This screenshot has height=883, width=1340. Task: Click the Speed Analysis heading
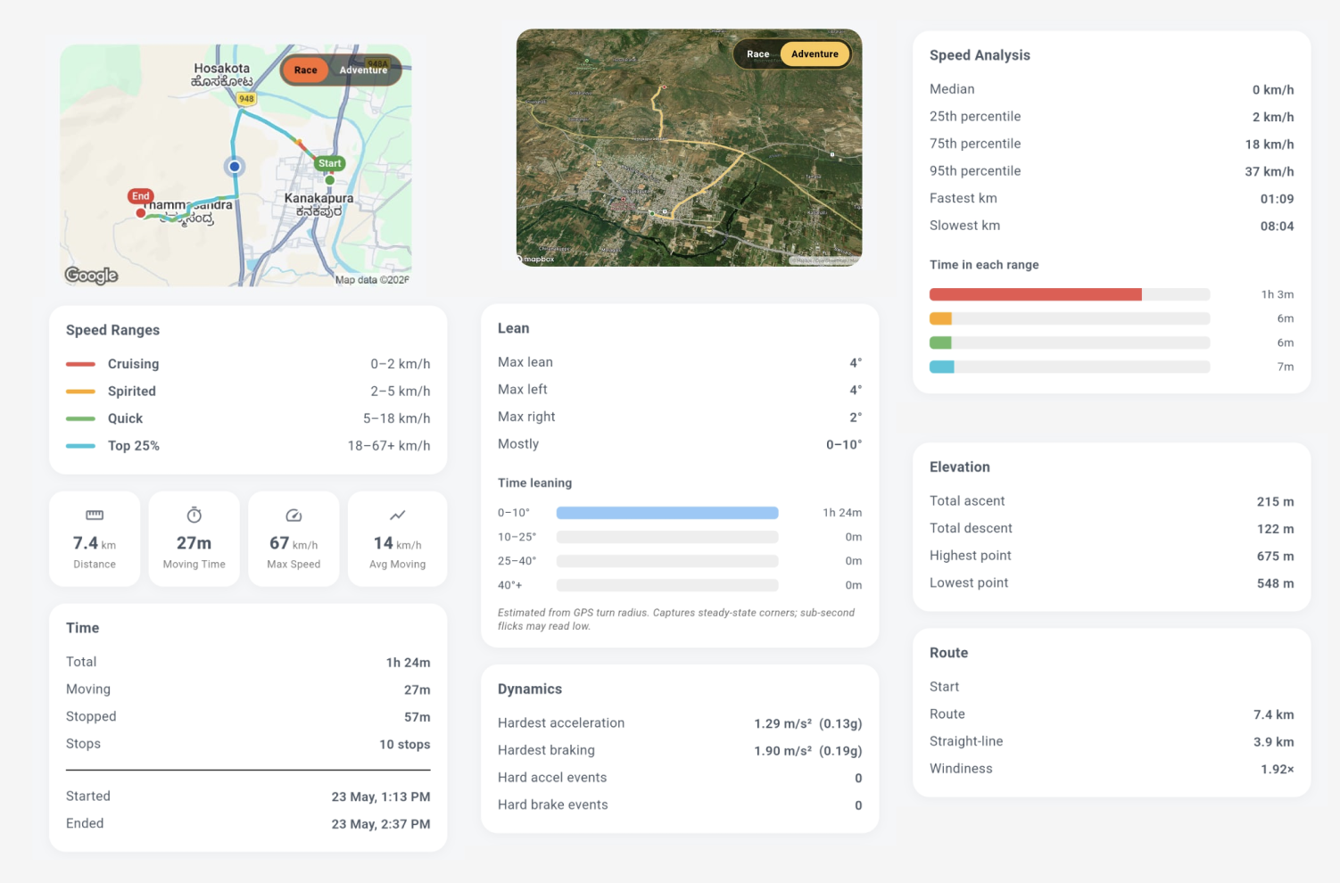980,55
